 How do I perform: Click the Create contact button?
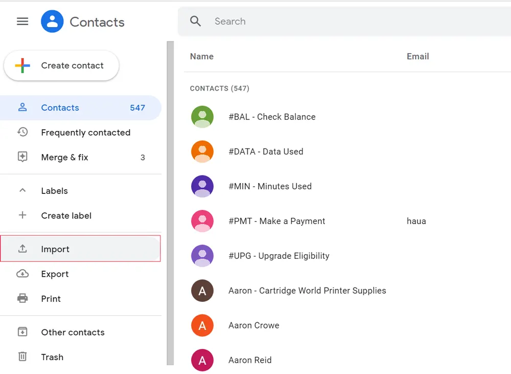[x=61, y=65]
